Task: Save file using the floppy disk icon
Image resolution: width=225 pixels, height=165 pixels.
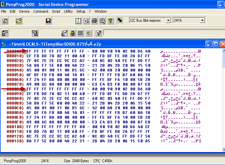Action: (48, 21)
